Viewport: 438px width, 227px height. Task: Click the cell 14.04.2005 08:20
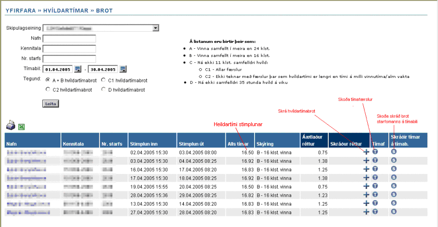coord(198,204)
